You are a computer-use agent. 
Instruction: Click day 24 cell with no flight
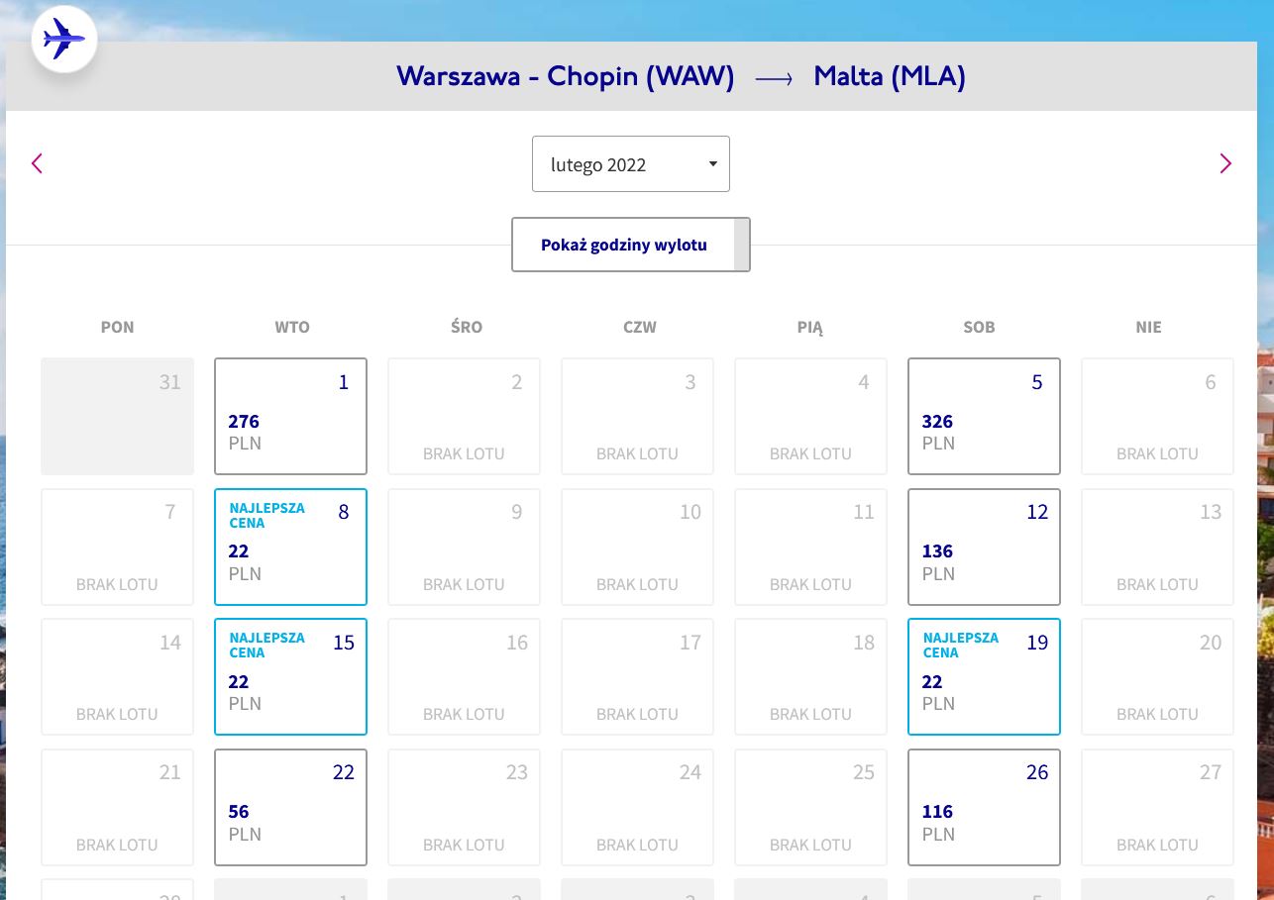click(637, 807)
